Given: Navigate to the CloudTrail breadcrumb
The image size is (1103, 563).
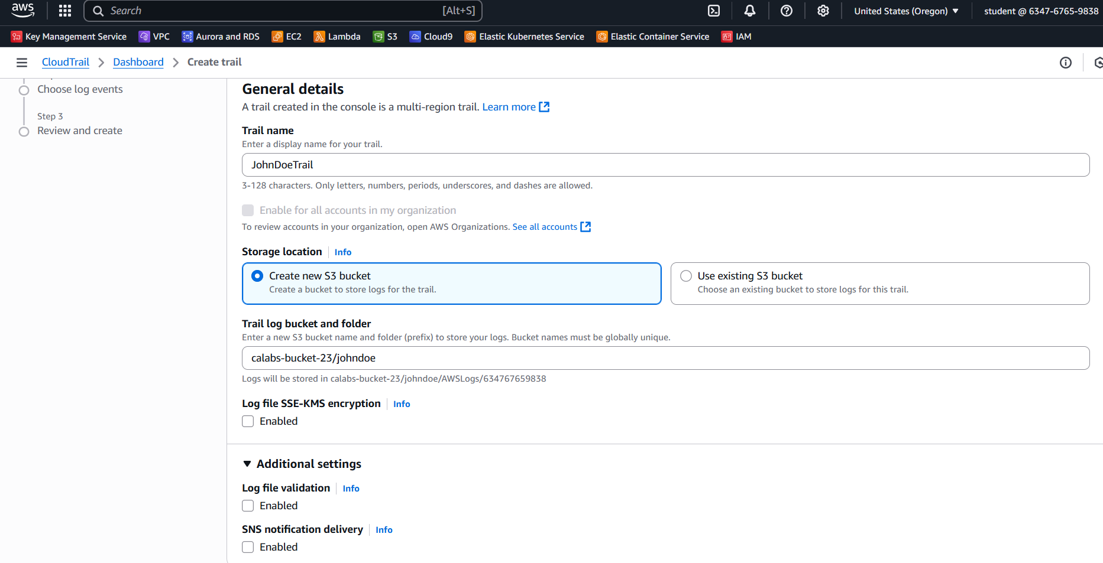Looking at the screenshot, I should pos(65,61).
